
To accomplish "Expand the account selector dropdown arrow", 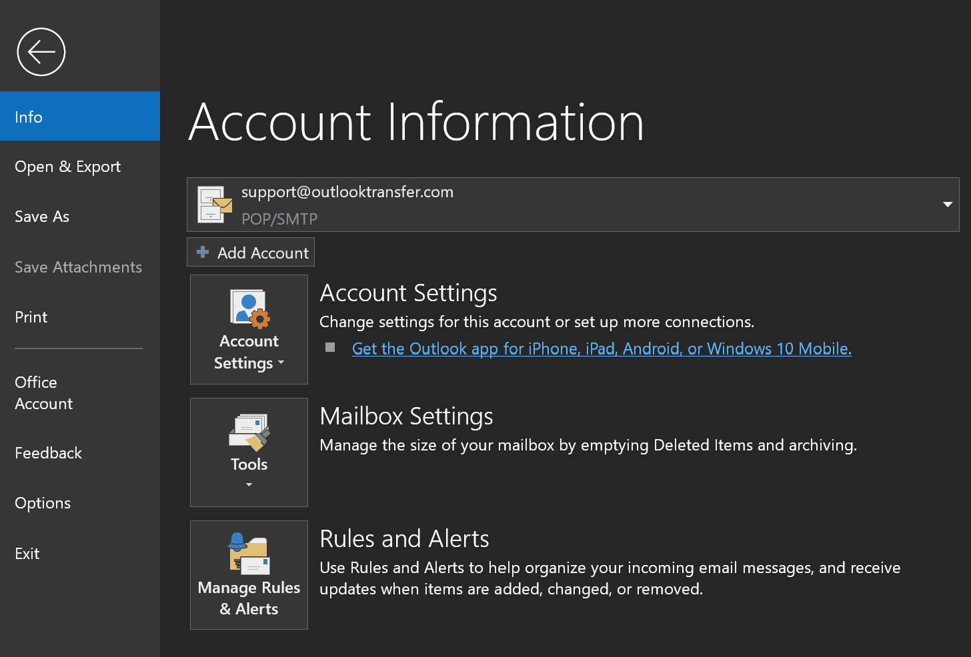I will 947,205.
